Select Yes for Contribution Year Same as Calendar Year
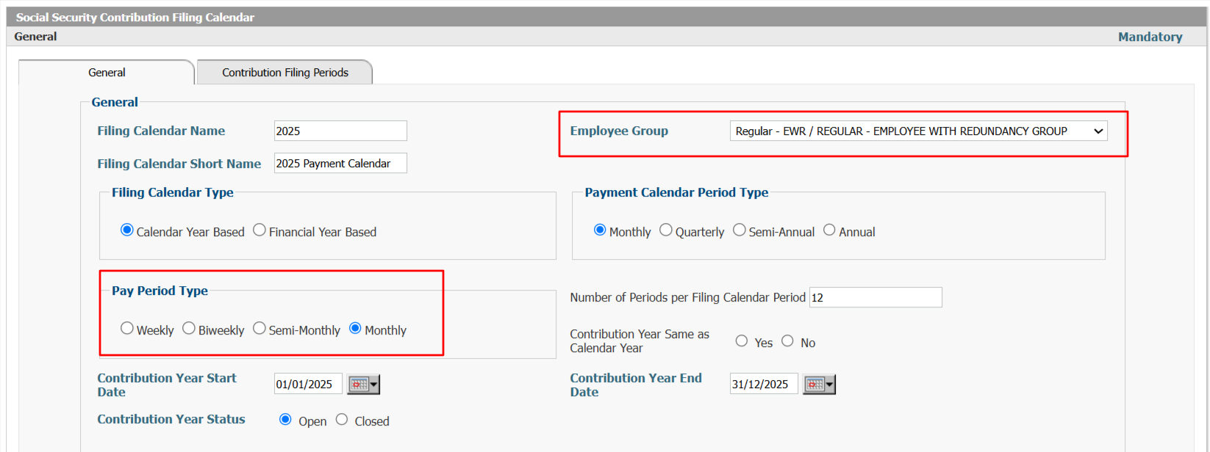The height and width of the screenshot is (452, 1210). (x=742, y=341)
